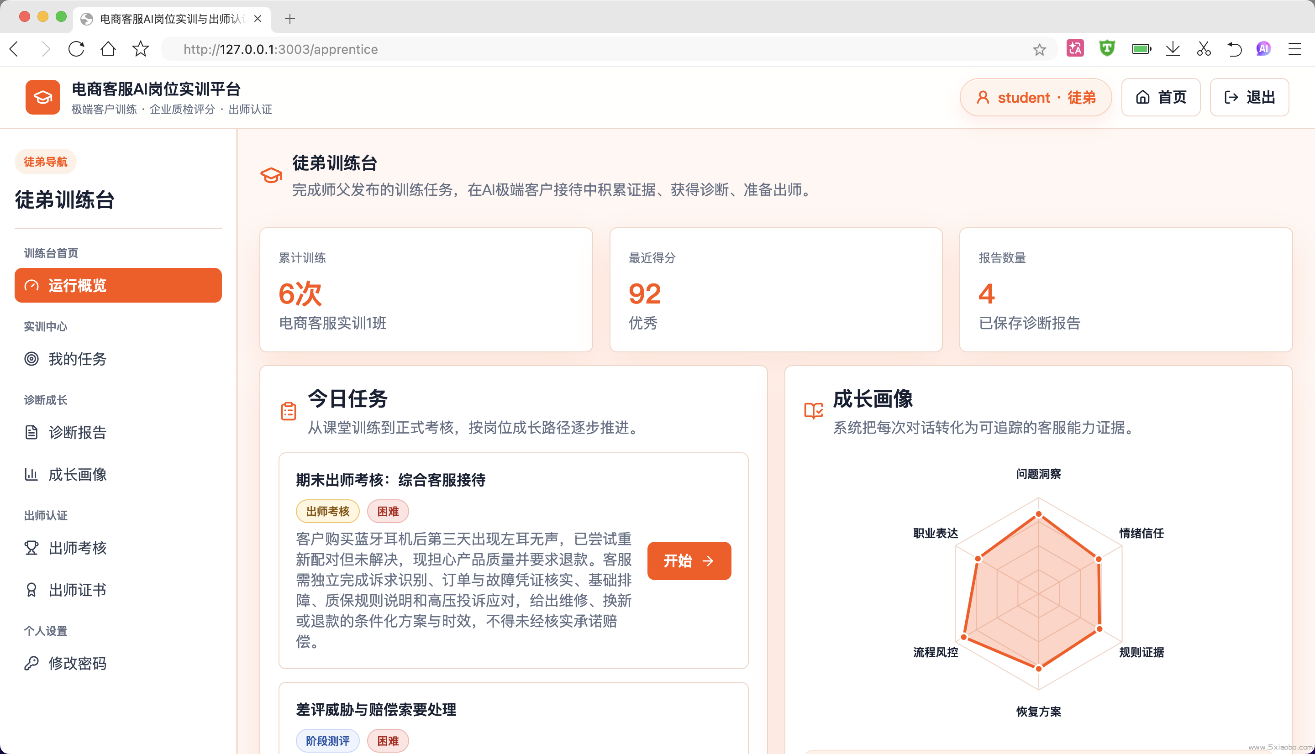Click the undo arrow toolbar icon
This screenshot has width=1315, height=754.
1234,49
